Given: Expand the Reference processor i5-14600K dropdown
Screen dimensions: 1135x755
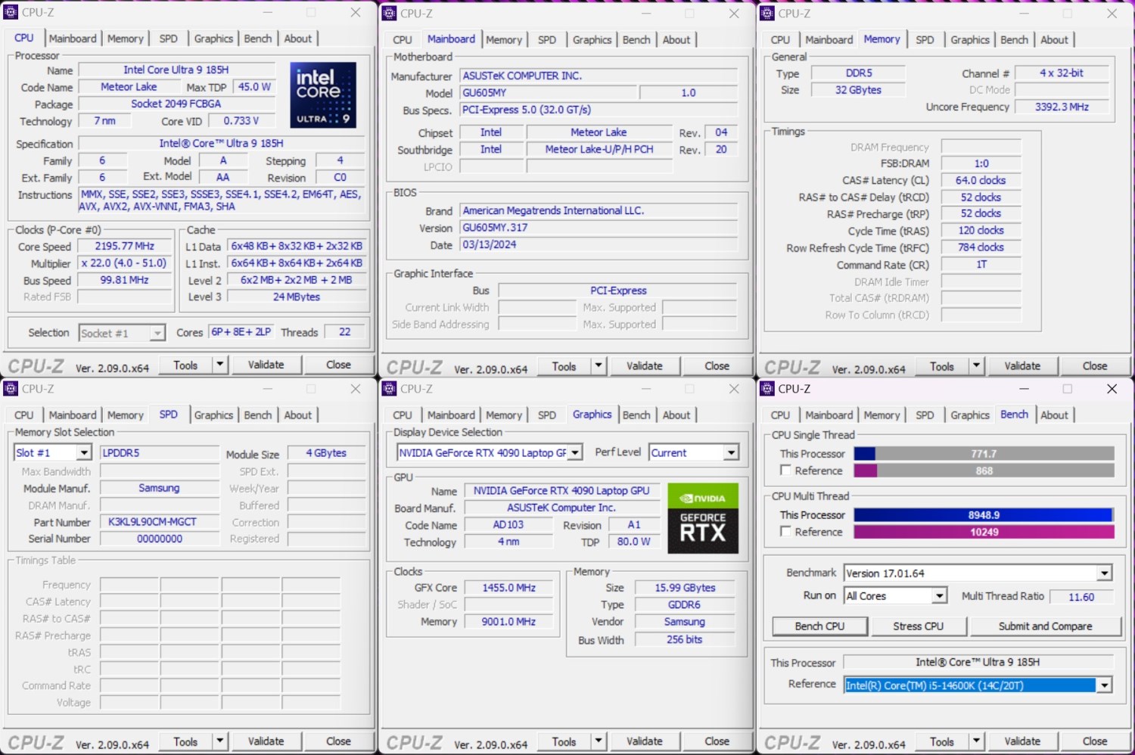Looking at the screenshot, I should click(x=1104, y=685).
